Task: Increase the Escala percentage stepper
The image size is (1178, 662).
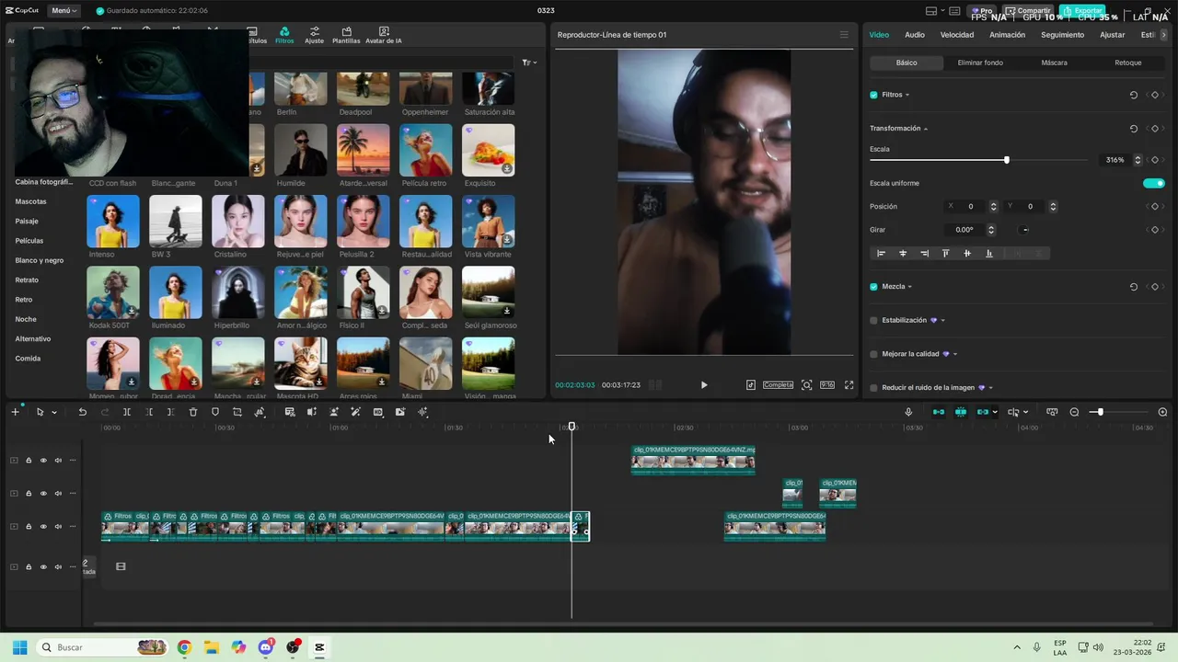Action: [1138, 157]
